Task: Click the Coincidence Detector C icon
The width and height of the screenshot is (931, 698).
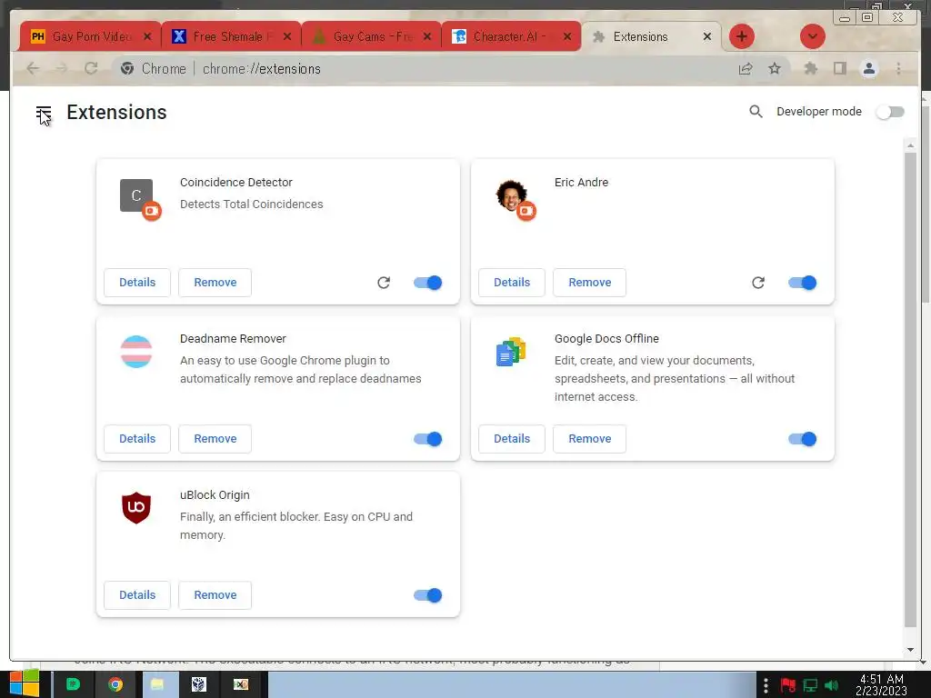Action: (136, 195)
